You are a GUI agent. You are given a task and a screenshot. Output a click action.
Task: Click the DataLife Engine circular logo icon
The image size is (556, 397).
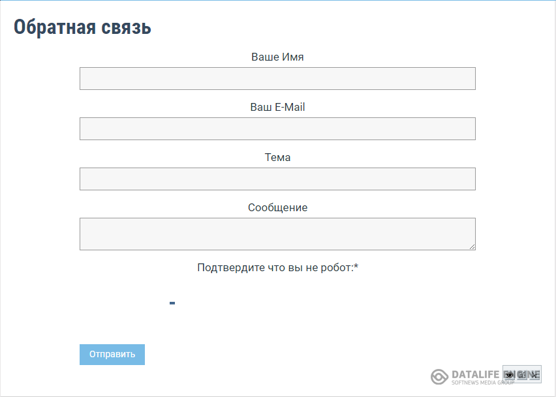(x=440, y=376)
